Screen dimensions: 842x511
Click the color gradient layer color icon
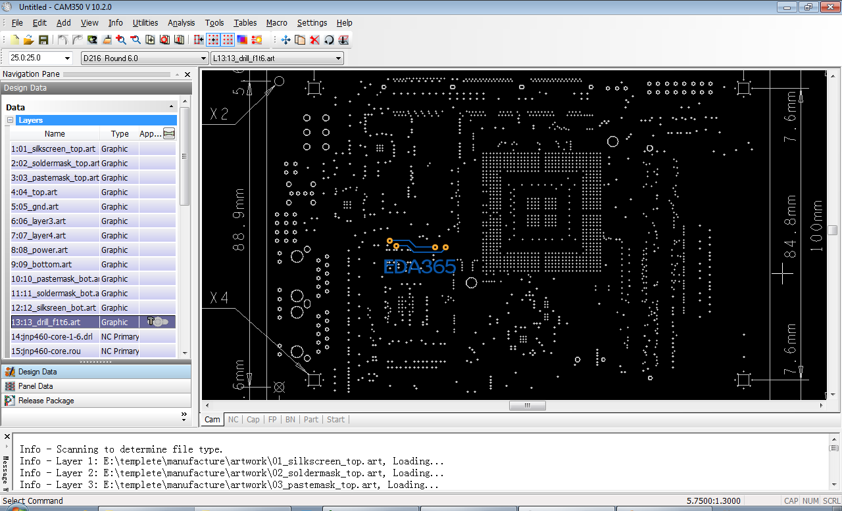[242, 40]
